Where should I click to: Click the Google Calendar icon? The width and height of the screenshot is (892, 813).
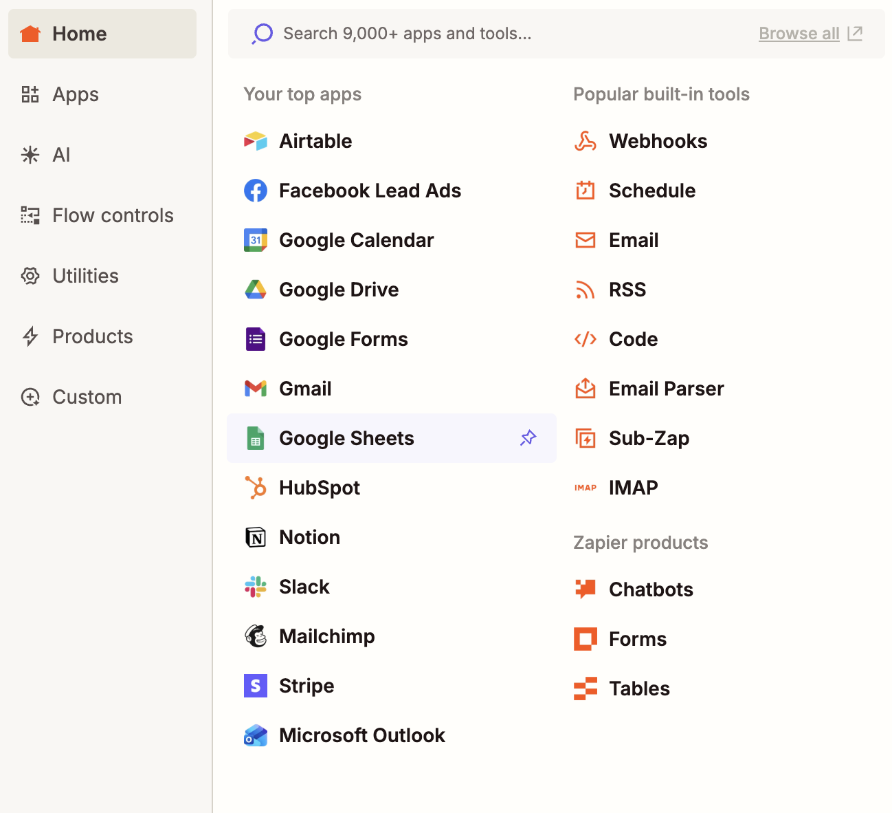256,240
